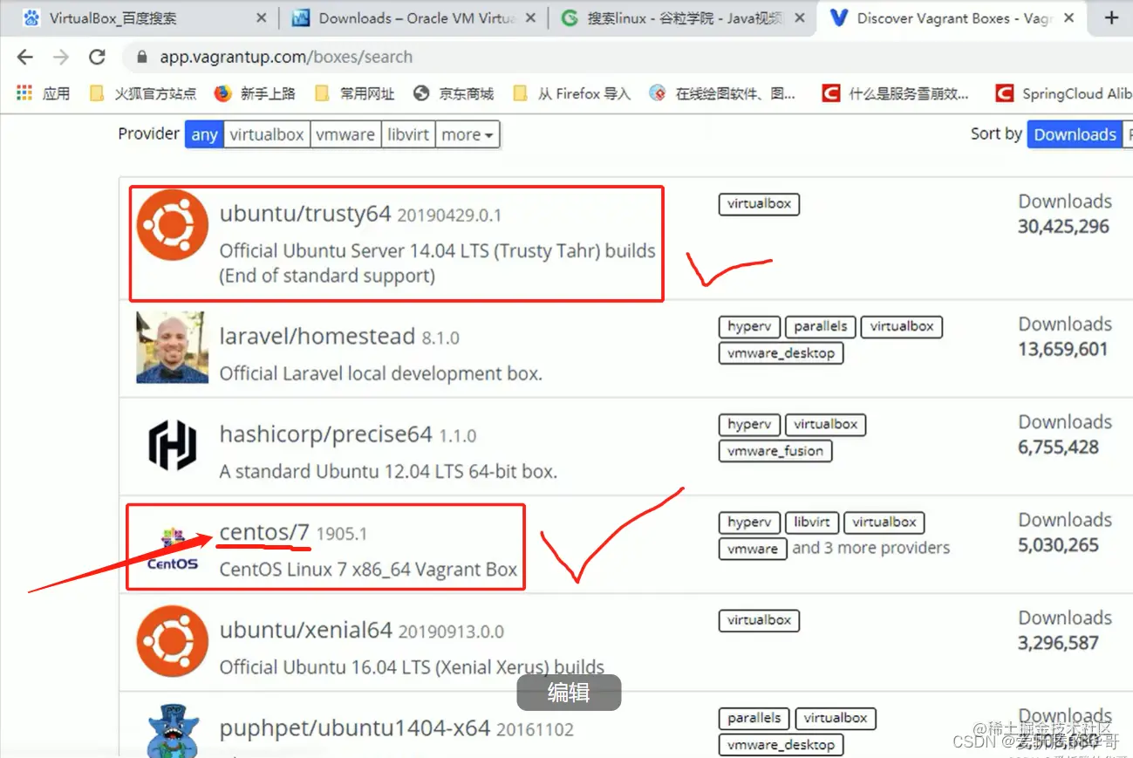
Task: Click the virtualbox tag on ubuntu/xenial64
Action: (x=759, y=620)
